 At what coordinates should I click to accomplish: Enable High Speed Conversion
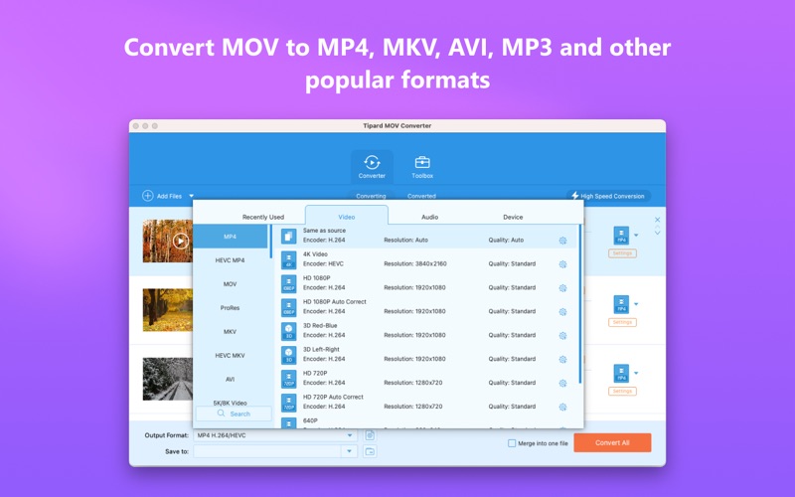pos(608,196)
